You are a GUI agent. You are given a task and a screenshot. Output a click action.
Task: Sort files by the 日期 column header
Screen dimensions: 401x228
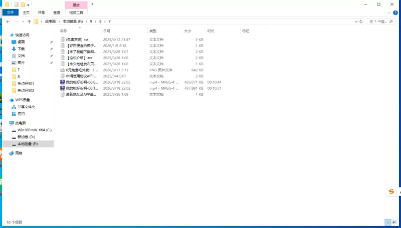coord(107,31)
